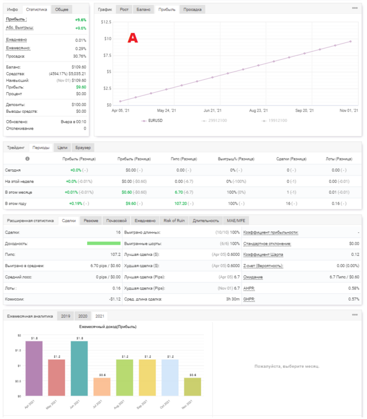Click the Коэффициент прибыльности label

click(x=270, y=232)
